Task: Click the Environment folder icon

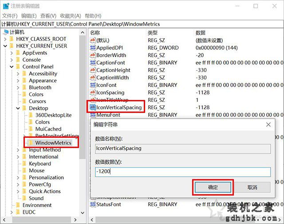Action: click(x=18, y=205)
